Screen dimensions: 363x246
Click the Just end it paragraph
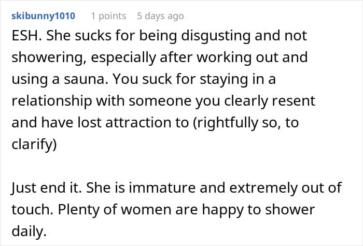pos(176,209)
